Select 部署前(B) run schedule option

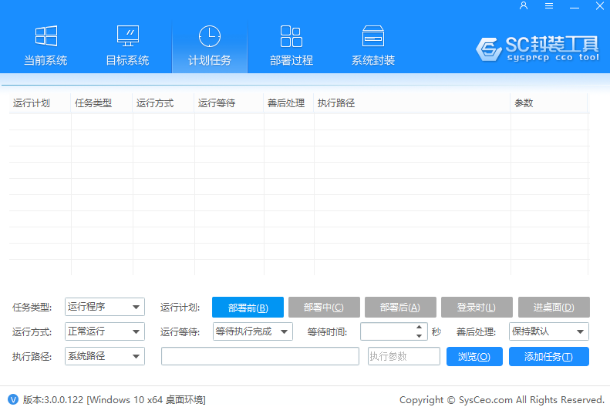click(248, 308)
